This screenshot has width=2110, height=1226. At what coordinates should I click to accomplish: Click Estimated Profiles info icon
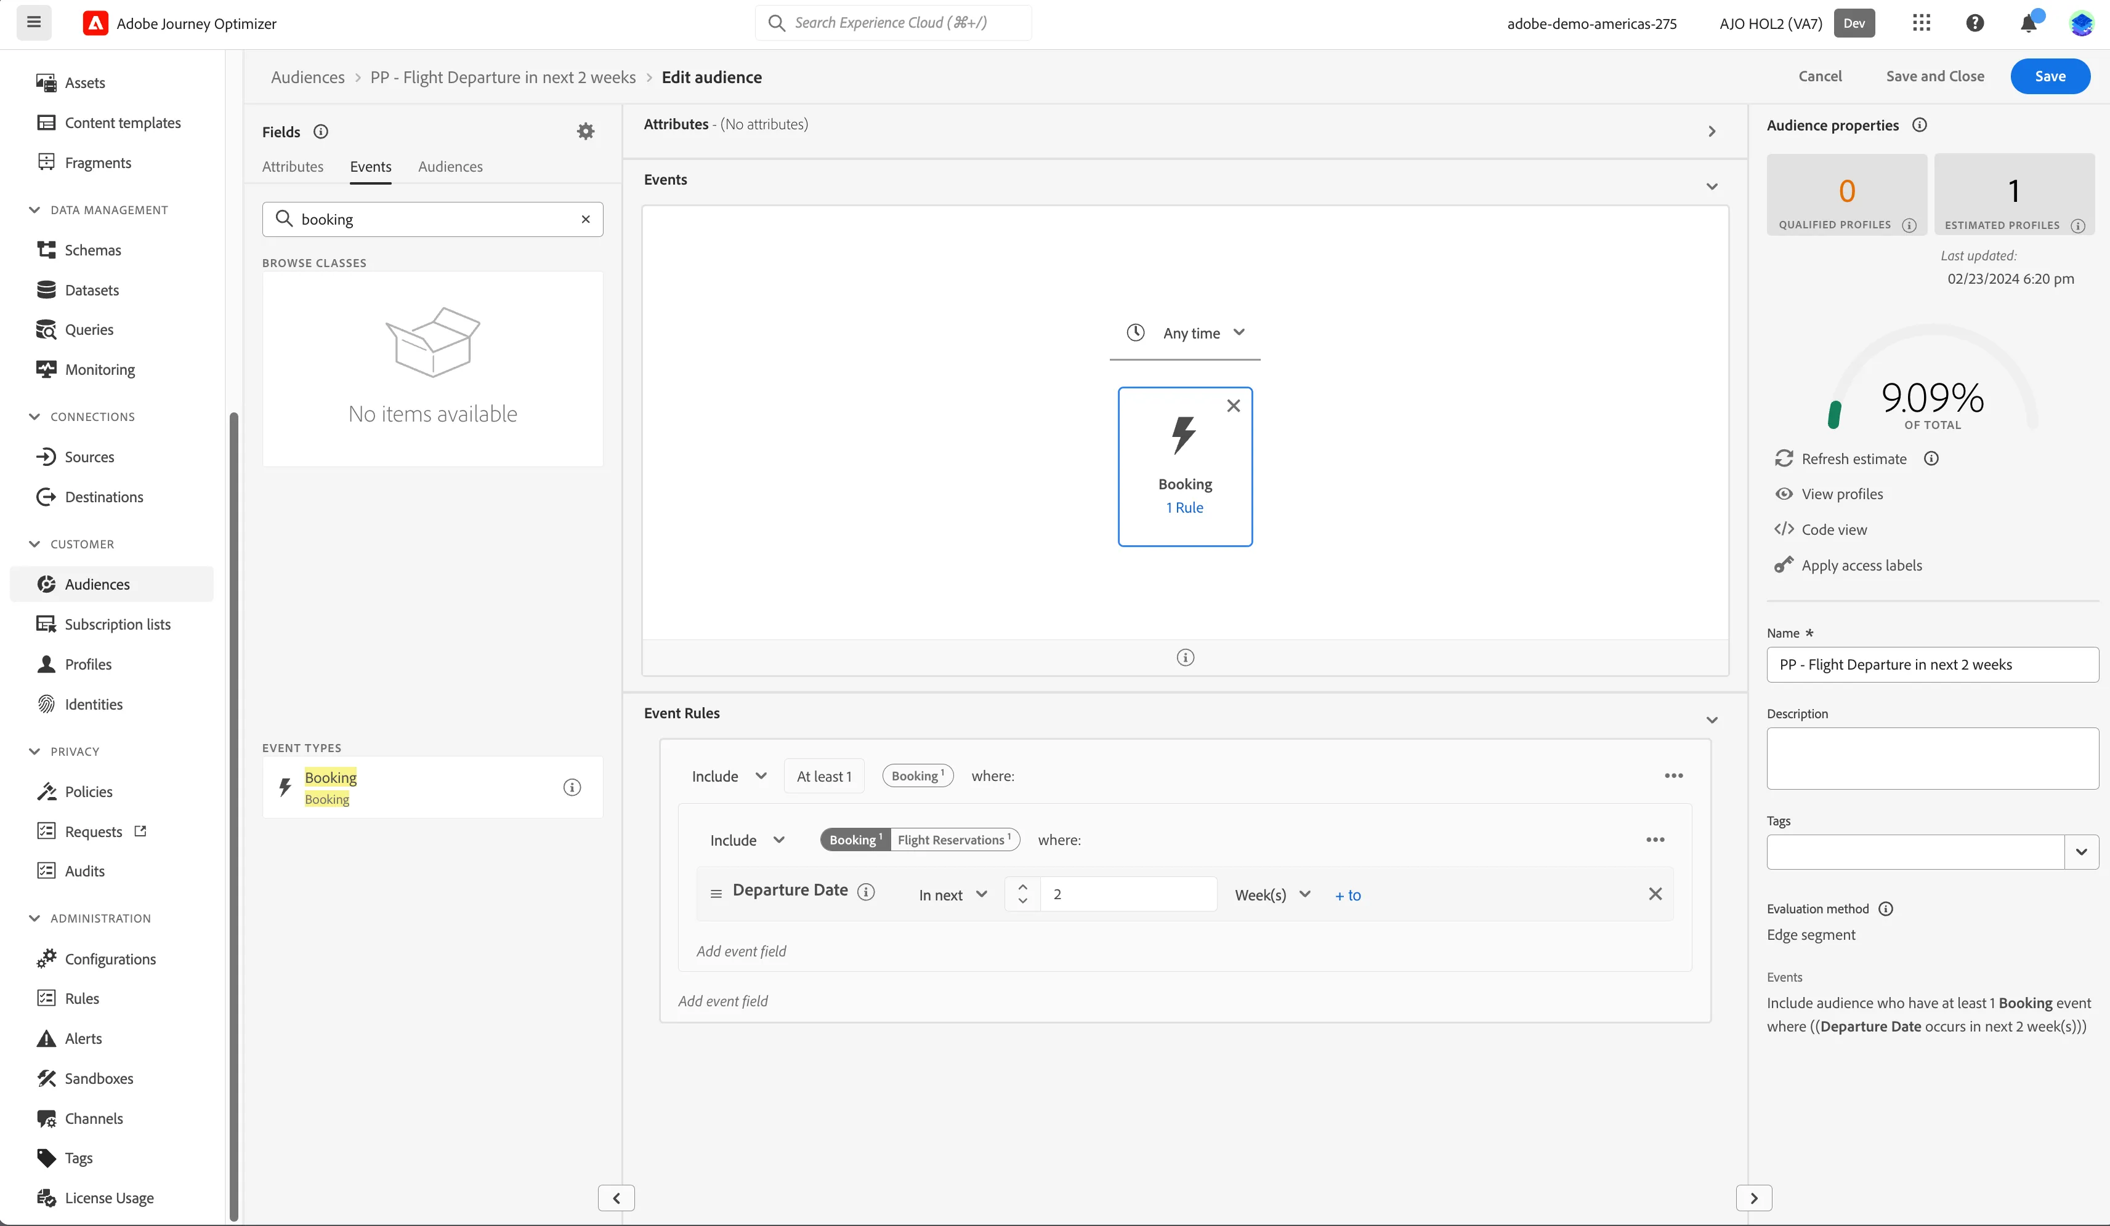(2077, 226)
